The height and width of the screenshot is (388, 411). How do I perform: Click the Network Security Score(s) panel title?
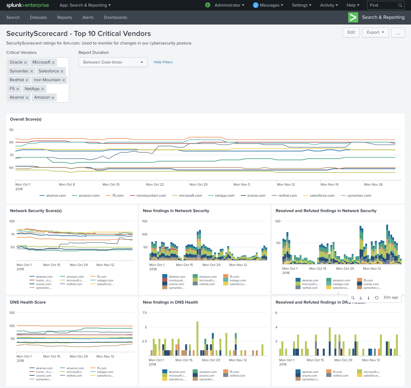click(x=36, y=211)
